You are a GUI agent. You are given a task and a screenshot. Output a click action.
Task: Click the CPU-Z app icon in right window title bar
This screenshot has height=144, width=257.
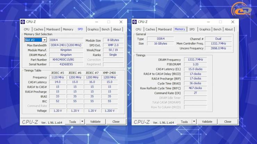tap(134, 22)
